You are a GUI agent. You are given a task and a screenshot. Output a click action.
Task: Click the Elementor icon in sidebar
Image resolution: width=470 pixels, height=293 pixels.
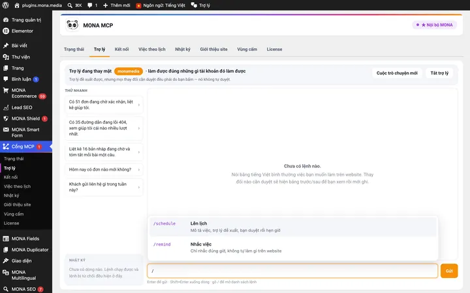click(6, 31)
